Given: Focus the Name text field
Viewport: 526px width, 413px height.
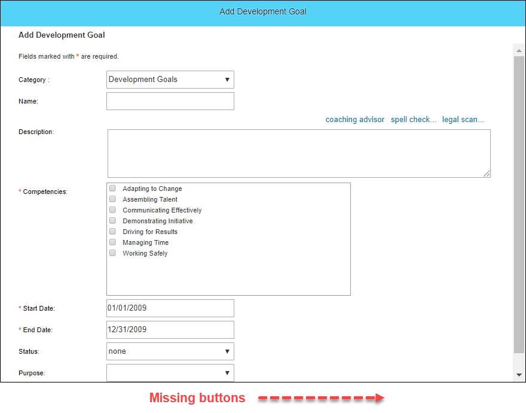Looking at the screenshot, I should 170,101.
